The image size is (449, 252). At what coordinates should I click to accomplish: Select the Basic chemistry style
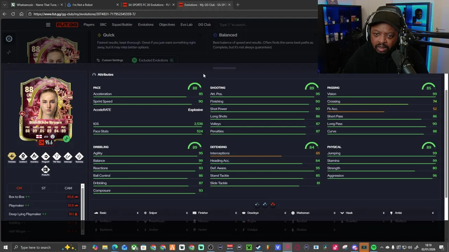click(116, 213)
